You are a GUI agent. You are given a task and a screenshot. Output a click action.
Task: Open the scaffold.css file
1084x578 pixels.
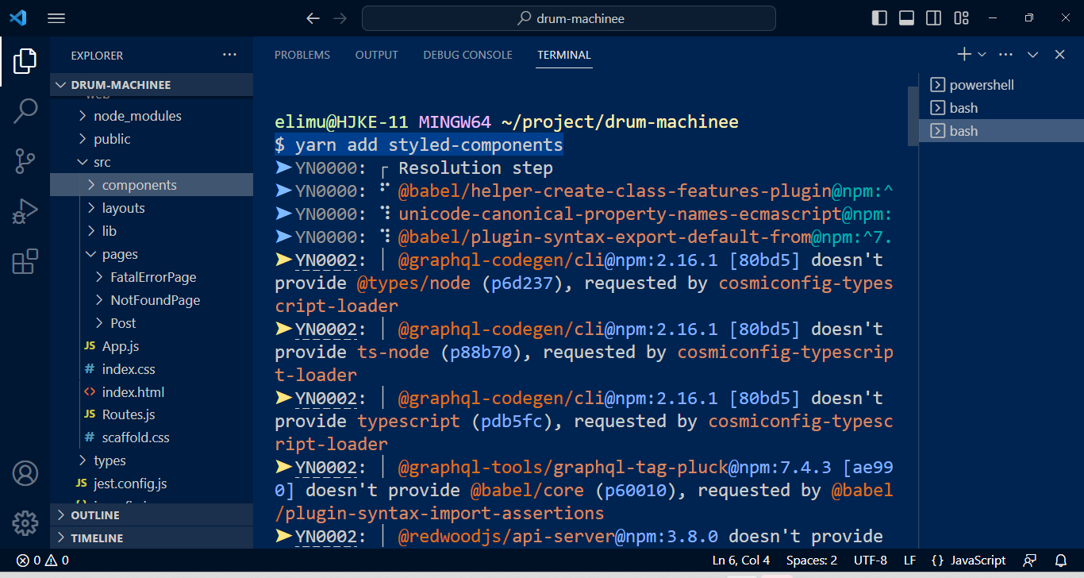coord(152,437)
